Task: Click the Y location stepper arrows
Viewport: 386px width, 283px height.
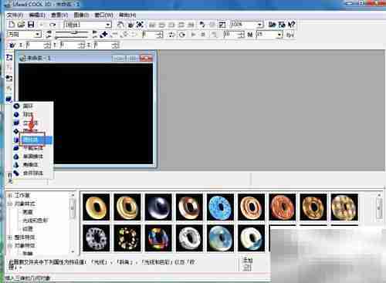Action: 83,45
